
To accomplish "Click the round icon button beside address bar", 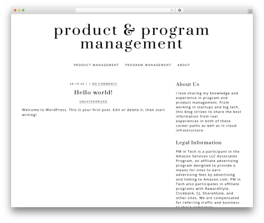I will (x=180, y=11).
